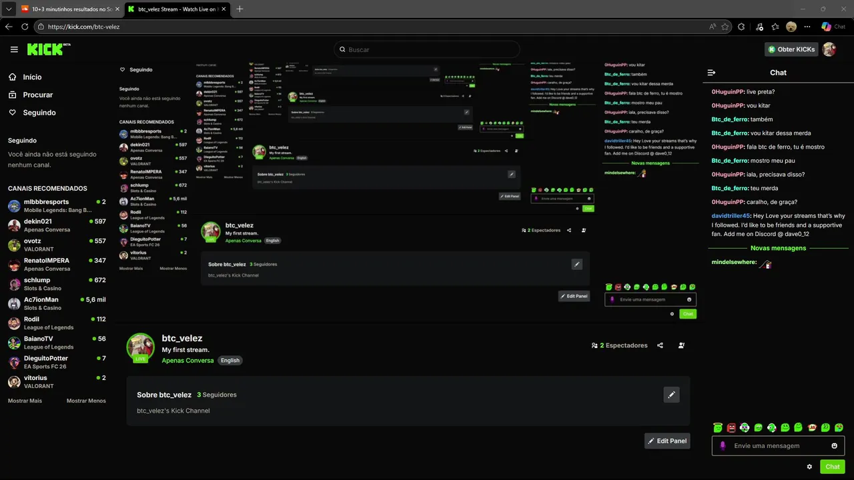The image size is (854, 480).
Task: Reload the page with refresh icon
Action: [x=25, y=27]
